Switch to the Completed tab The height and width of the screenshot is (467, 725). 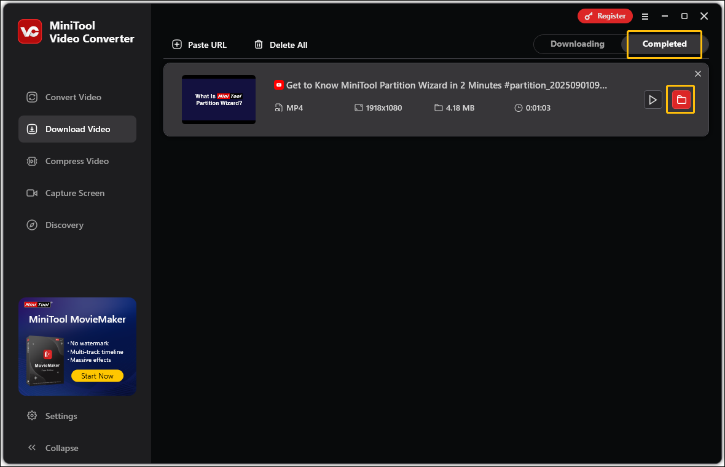click(664, 44)
